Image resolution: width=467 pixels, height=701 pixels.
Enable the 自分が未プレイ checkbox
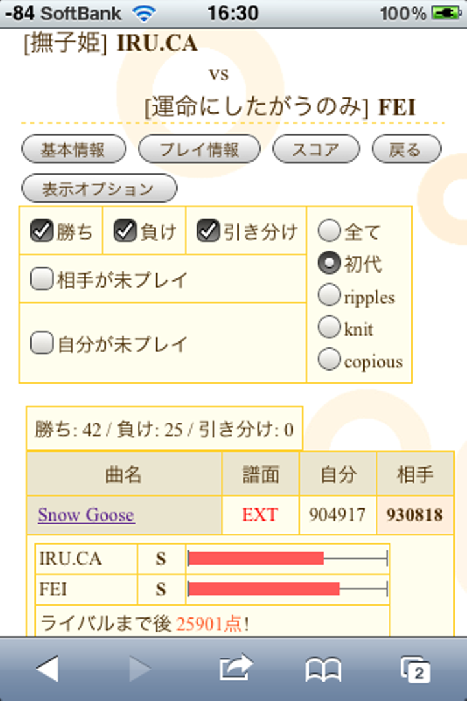tap(42, 342)
